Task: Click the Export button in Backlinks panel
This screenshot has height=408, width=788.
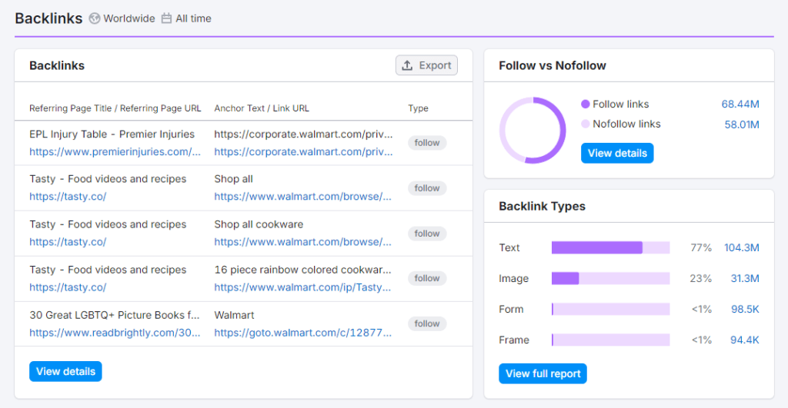Action: [426, 65]
